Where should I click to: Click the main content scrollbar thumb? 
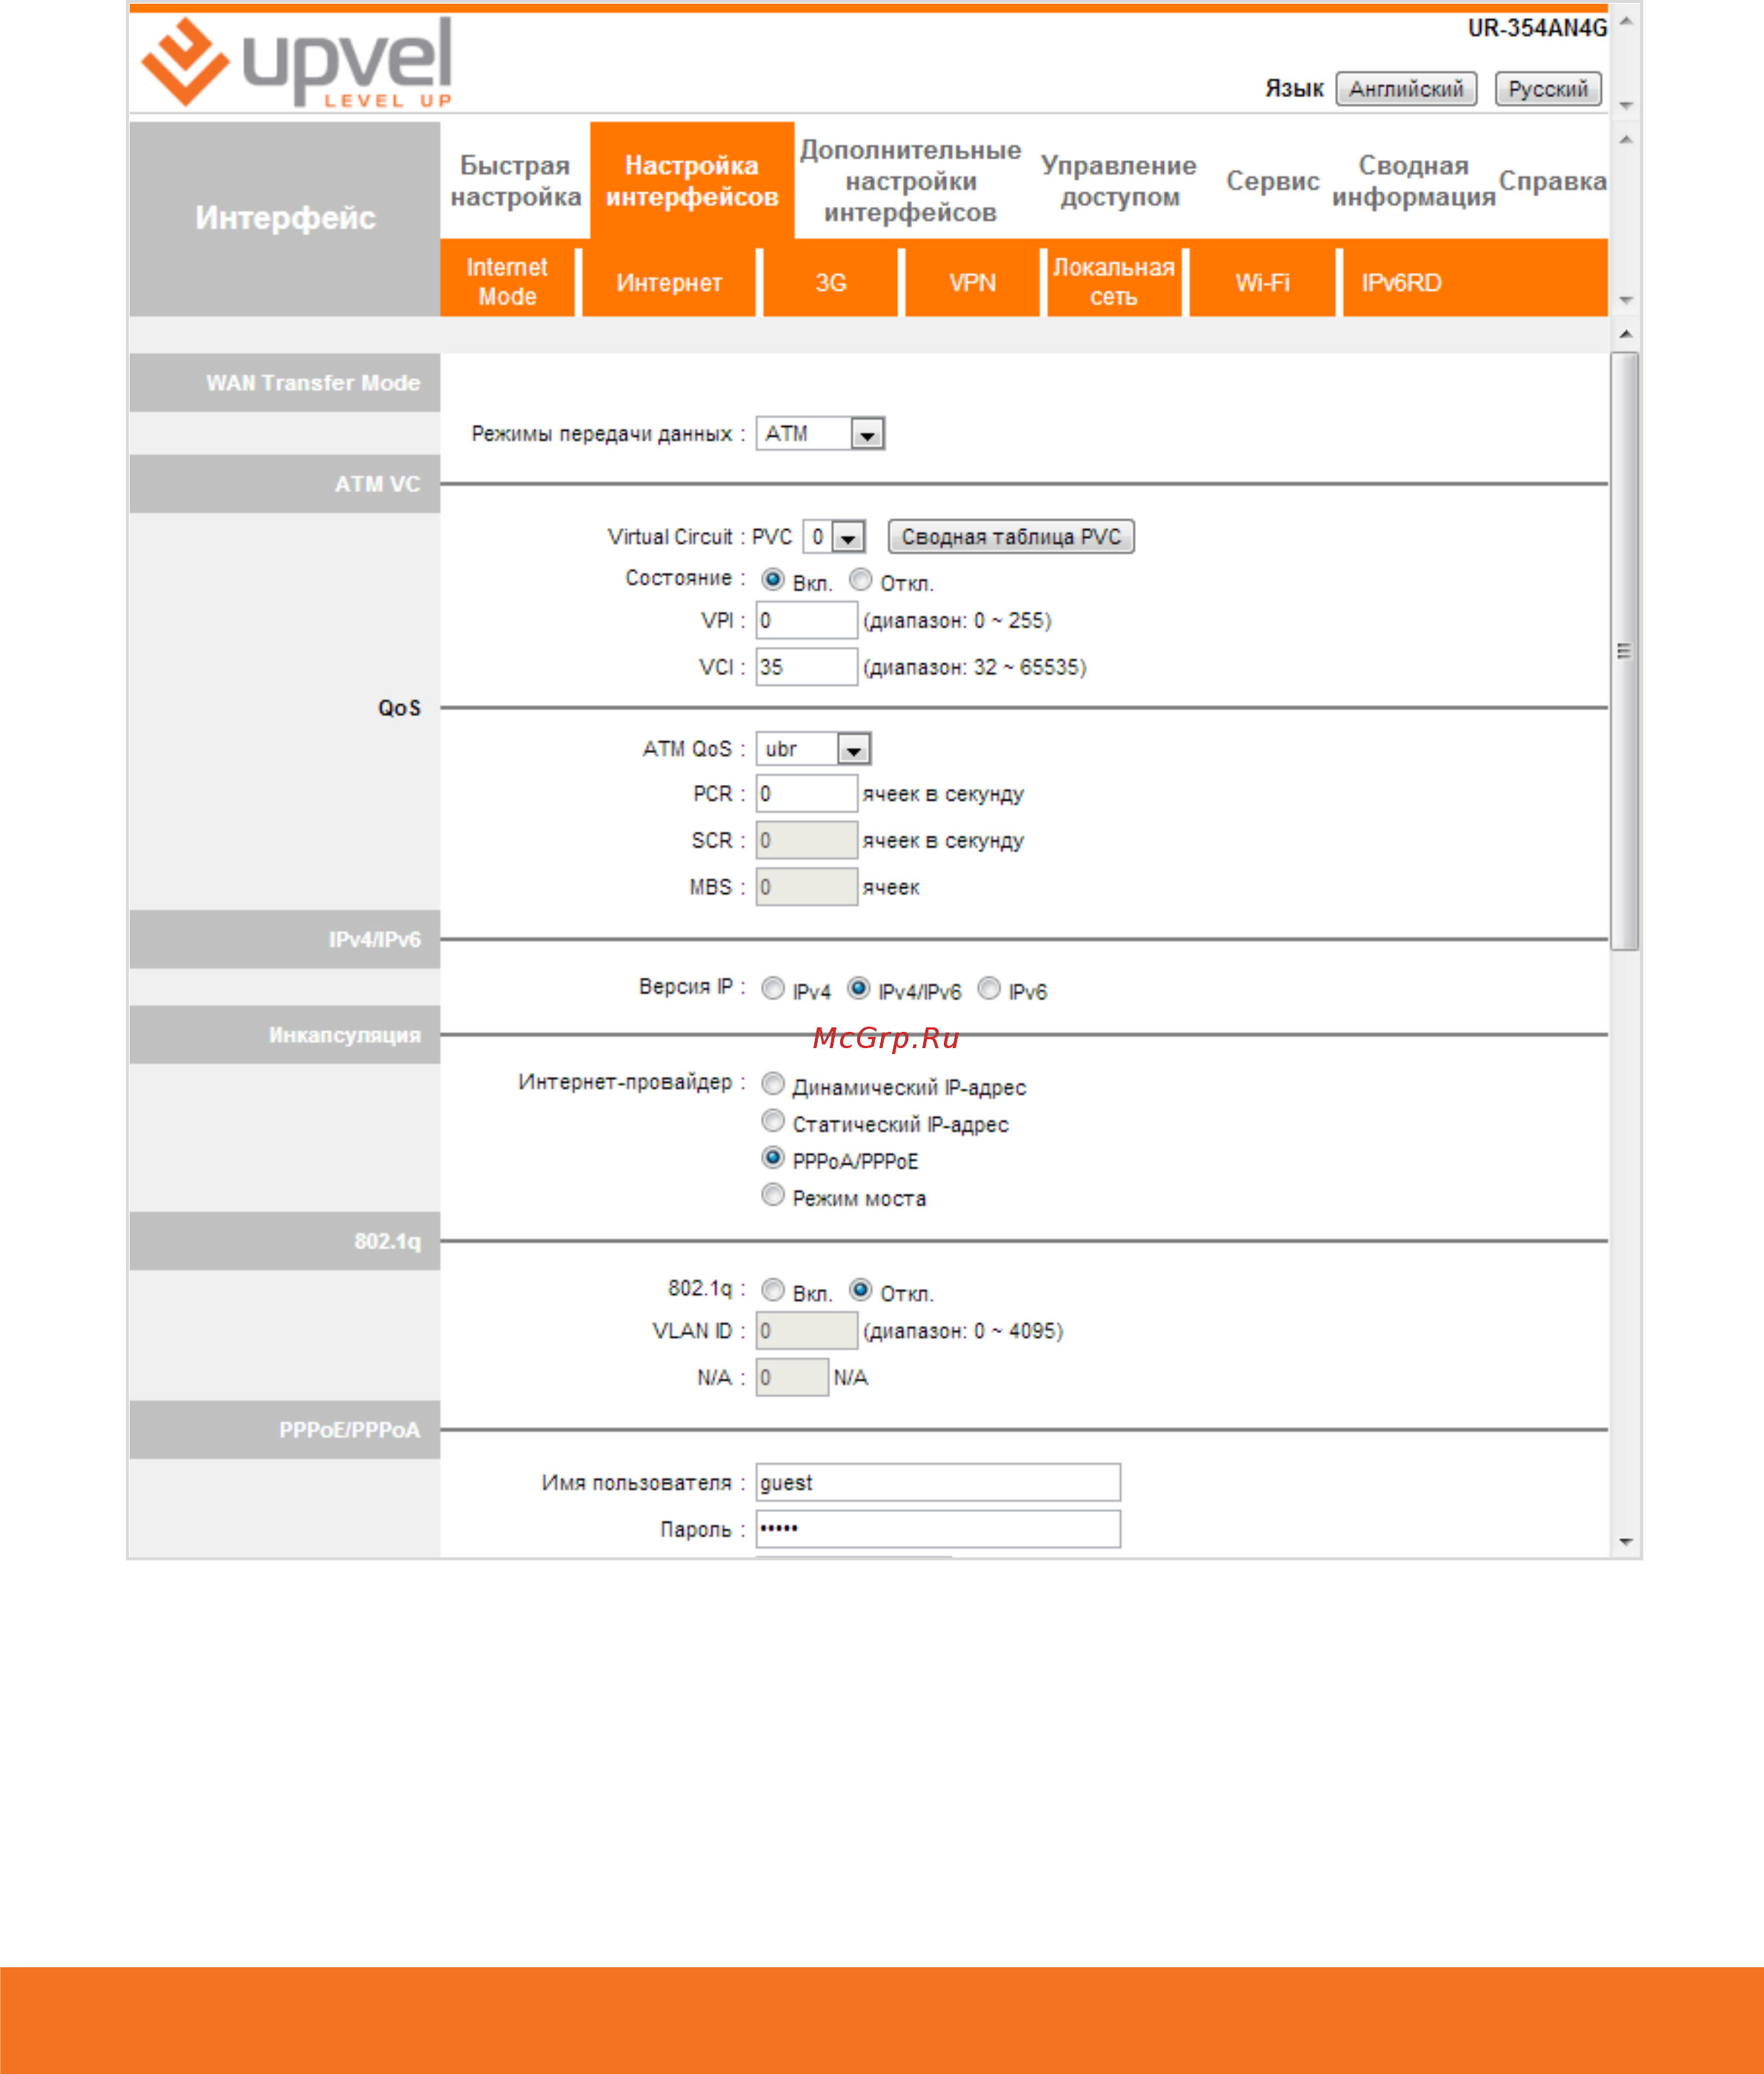pyautogui.click(x=1625, y=650)
